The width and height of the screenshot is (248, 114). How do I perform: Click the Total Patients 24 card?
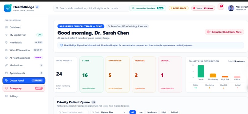point(65,75)
